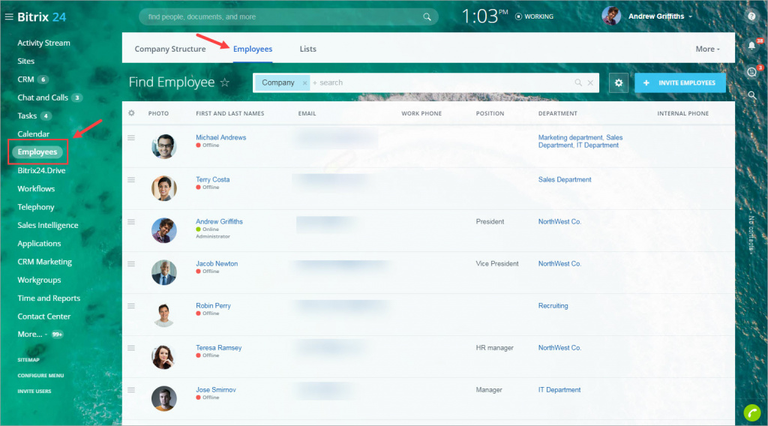Open Time and Reports in sidebar
This screenshot has height=426, width=768.
[49, 298]
